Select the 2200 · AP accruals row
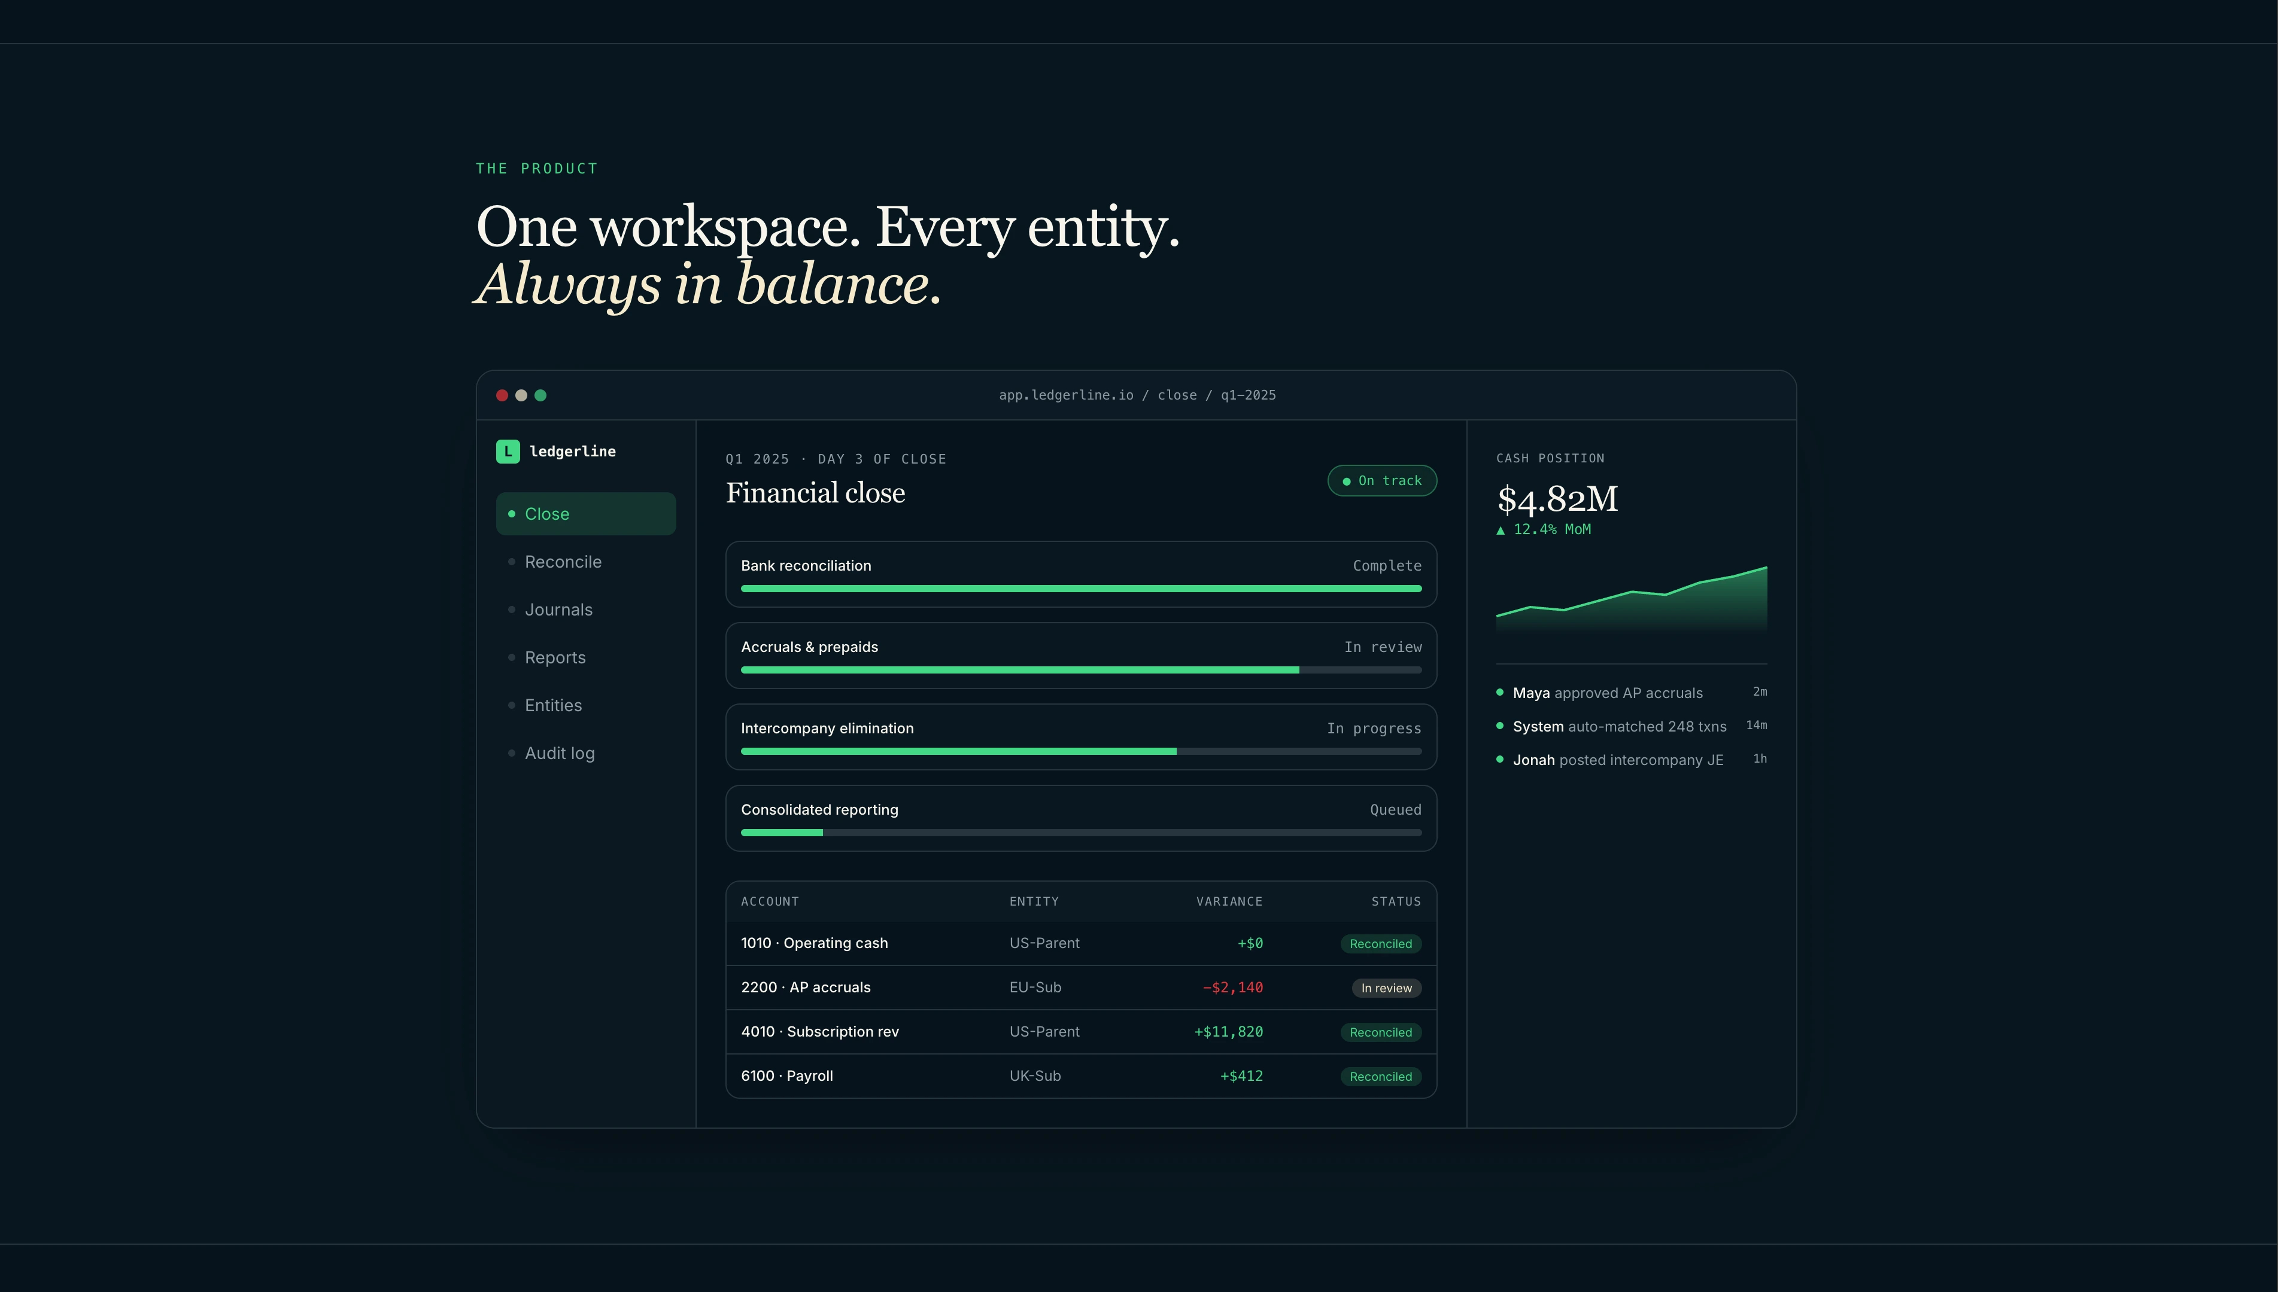Image resolution: width=2278 pixels, height=1292 pixels. tap(1082, 988)
